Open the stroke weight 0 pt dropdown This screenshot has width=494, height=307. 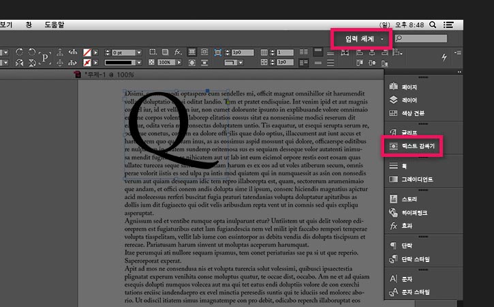(139, 53)
